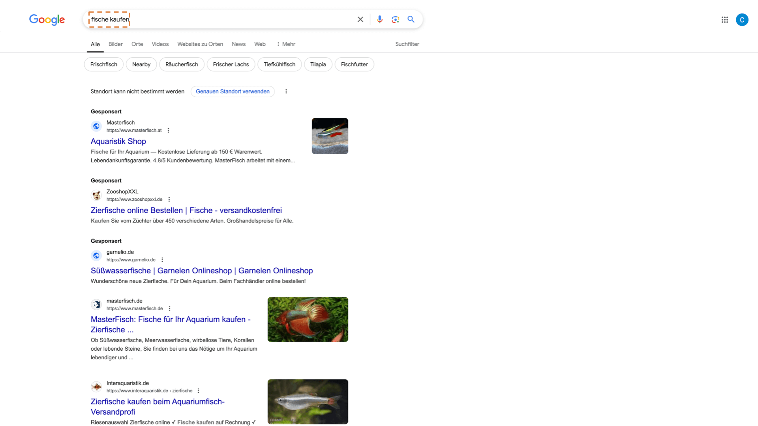Viewport: 758px width, 426px height.
Task: Open the Google apps grid
Action: (x=724, y=20)
